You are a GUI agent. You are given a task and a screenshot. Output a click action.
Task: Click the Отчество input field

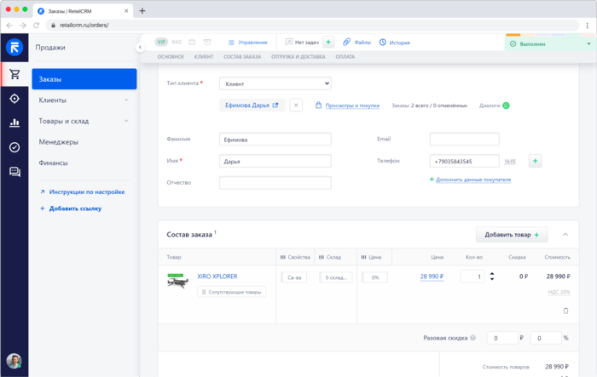[275, 182]
